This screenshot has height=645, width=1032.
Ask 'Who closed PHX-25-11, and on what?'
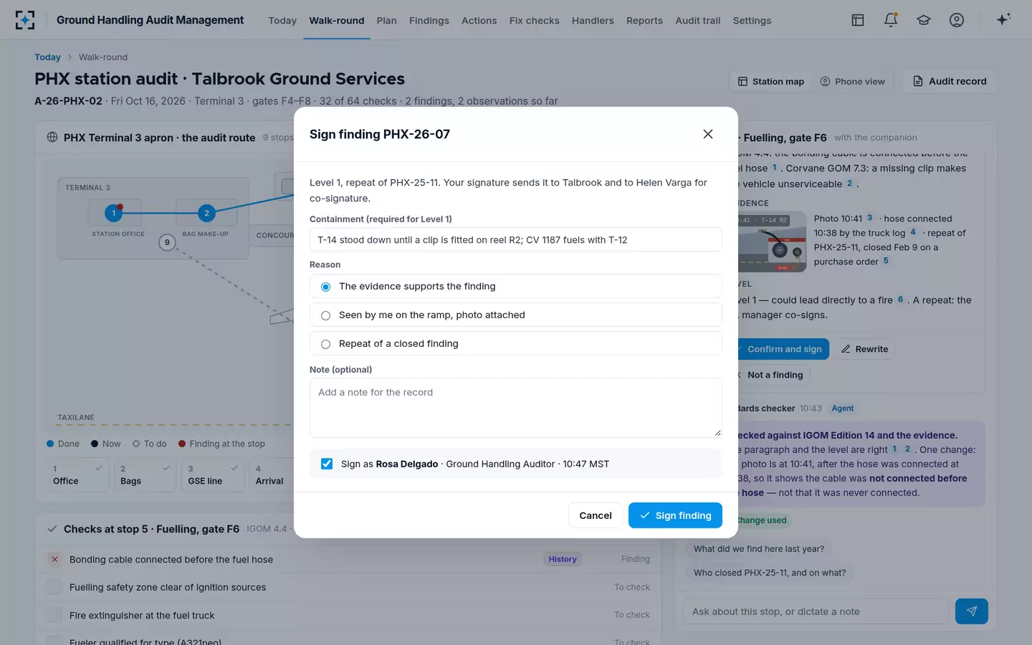click(770, 573)
